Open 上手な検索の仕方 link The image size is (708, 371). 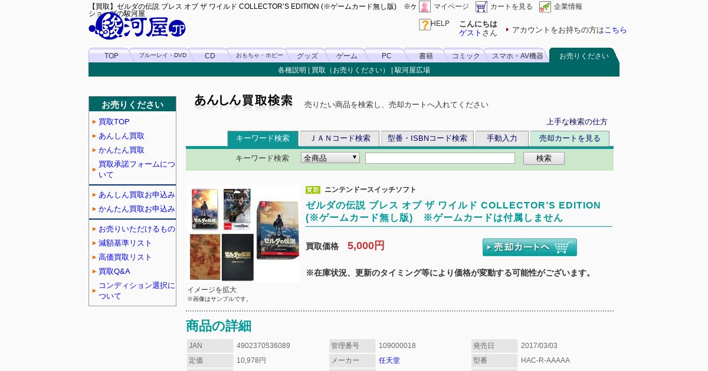point(576,122)
